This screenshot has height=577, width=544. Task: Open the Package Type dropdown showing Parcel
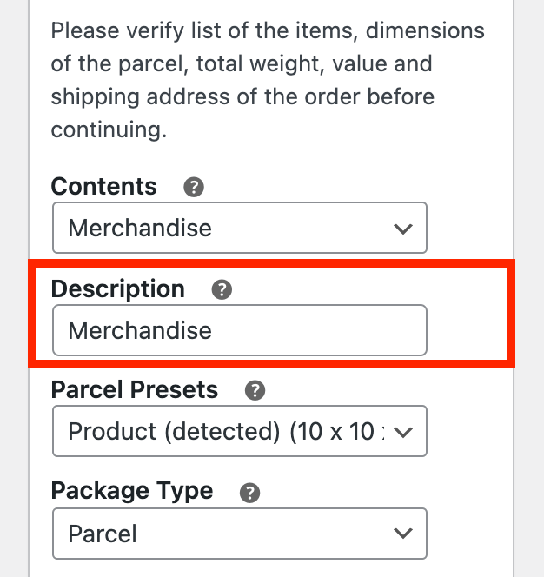point(239,533)
